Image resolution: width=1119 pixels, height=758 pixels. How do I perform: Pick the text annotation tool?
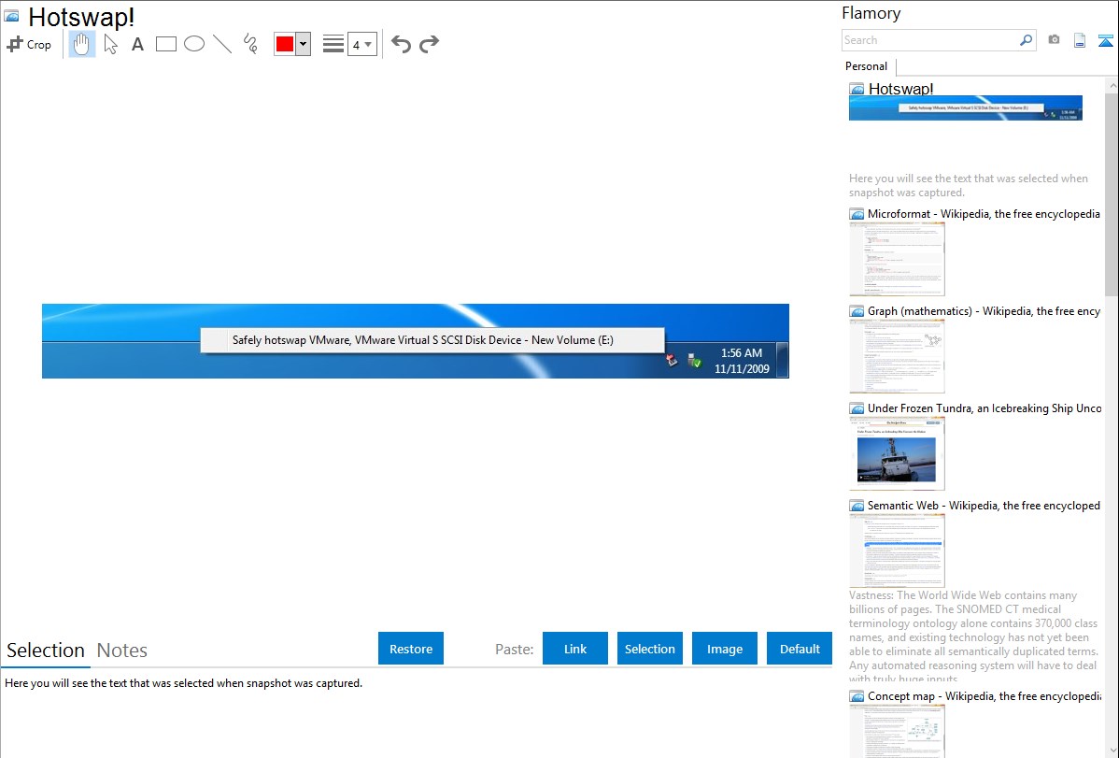(137, 44)
